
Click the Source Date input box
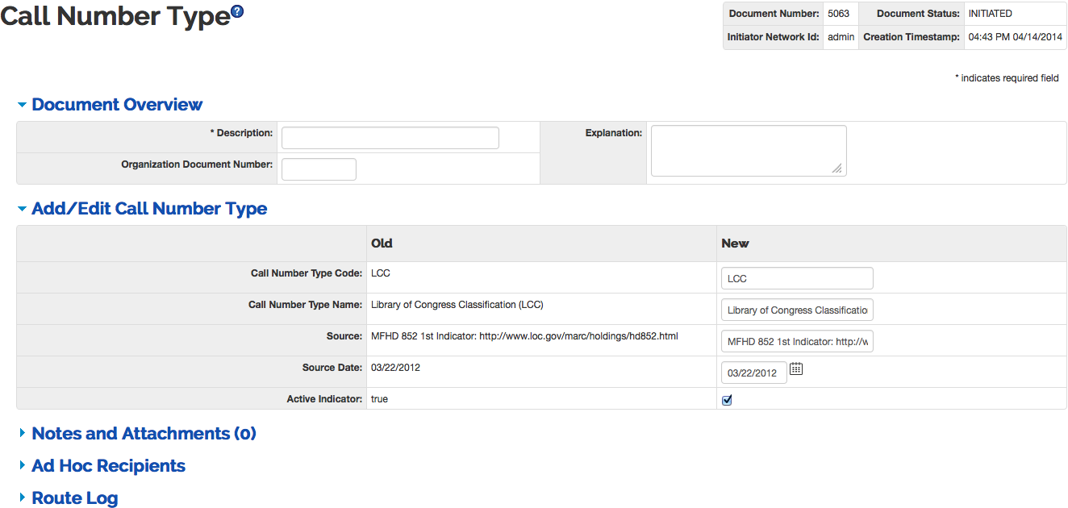[x=753, y=373]
